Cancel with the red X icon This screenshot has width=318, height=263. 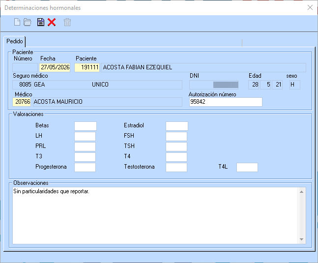(52, 22)
